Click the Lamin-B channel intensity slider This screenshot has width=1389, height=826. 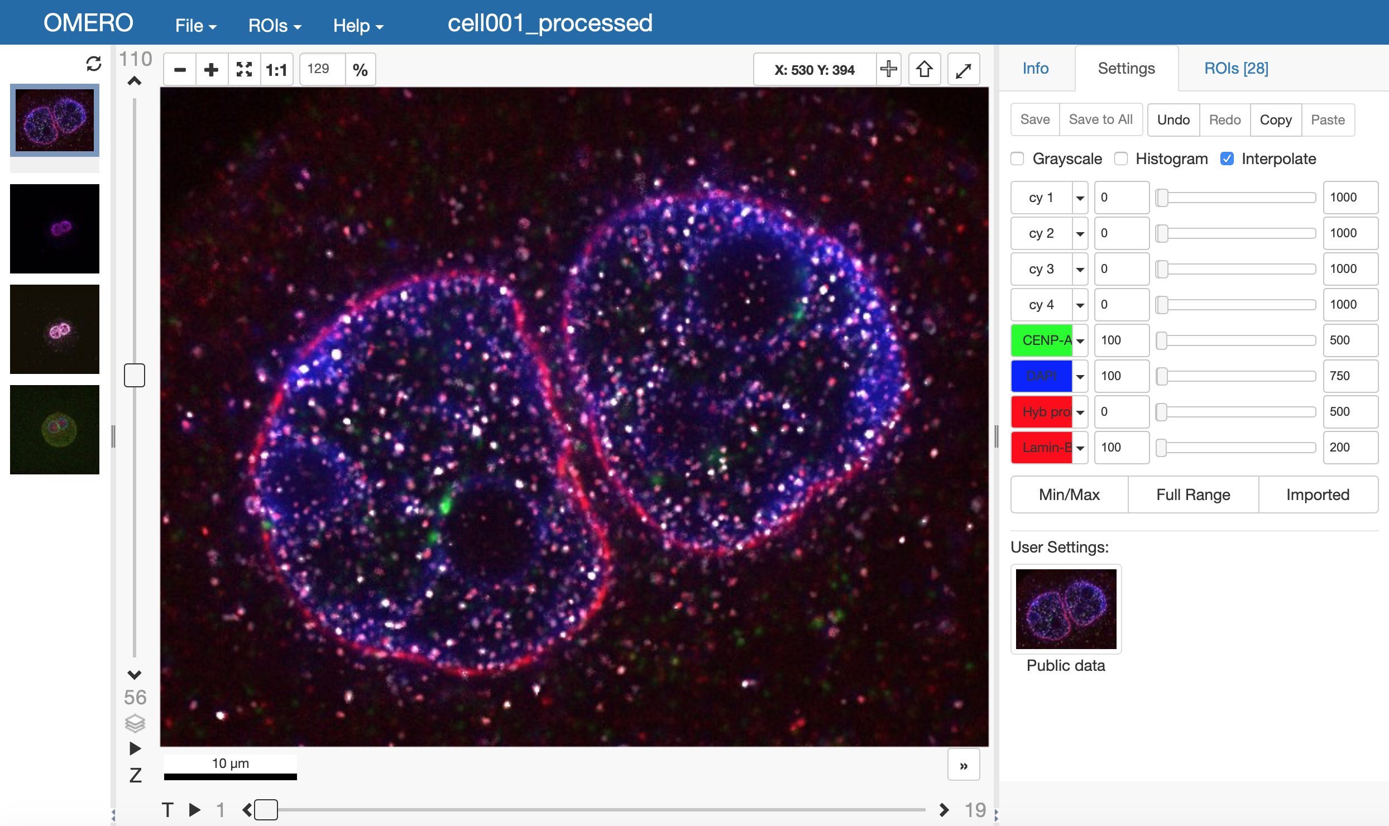[1237, 448]
